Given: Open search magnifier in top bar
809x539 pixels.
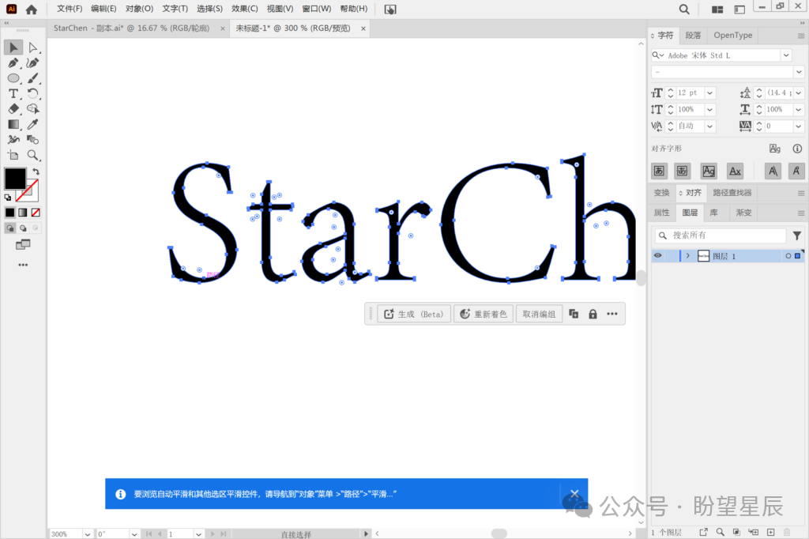Looking at the screenshot, I should tap(684, 9).
